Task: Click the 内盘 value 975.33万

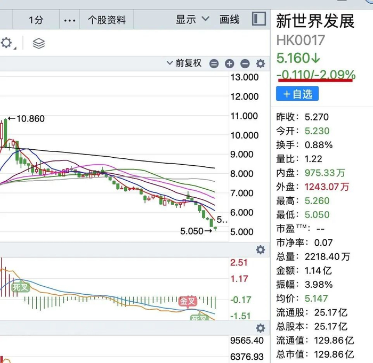Action: tap(325, 173)
